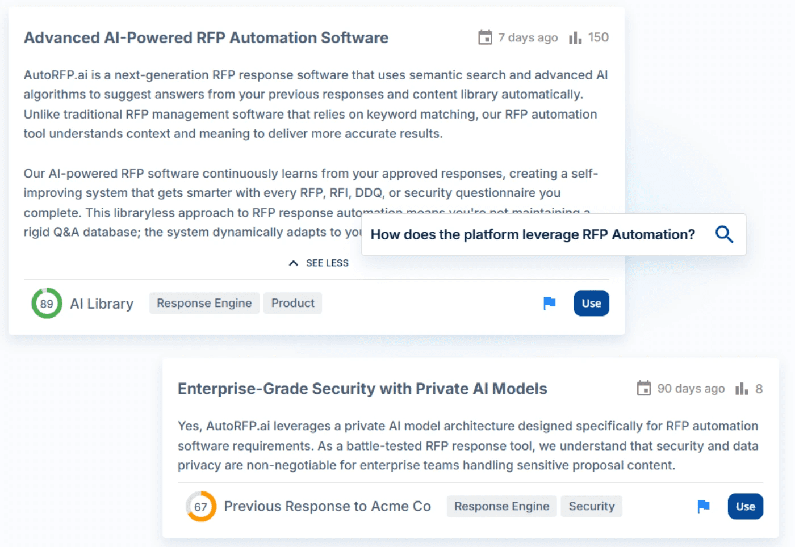795x547 pixels.
Task: Click Previous Response to Acme Co label
Action: pyautogui.click(x=327, y=506)
